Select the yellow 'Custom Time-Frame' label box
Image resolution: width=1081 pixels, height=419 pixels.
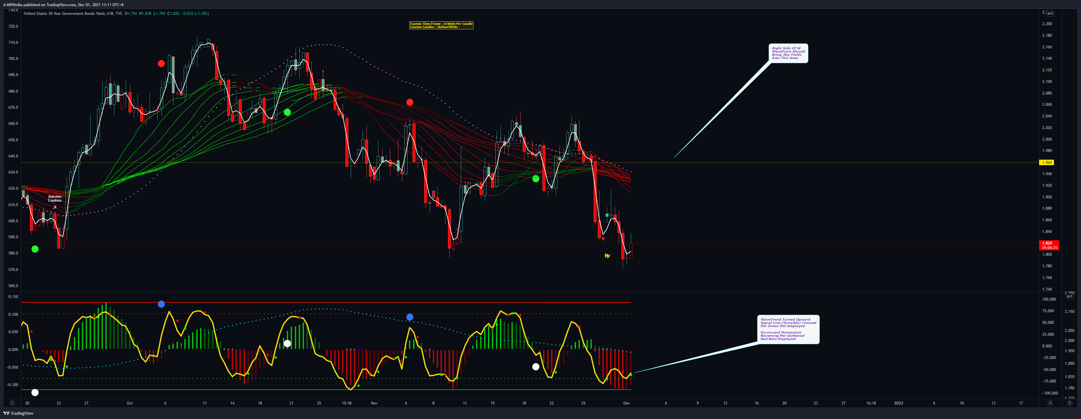[x=441, y=25]
